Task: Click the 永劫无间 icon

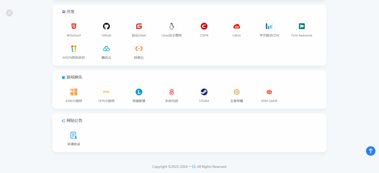Action: [171, 92]
